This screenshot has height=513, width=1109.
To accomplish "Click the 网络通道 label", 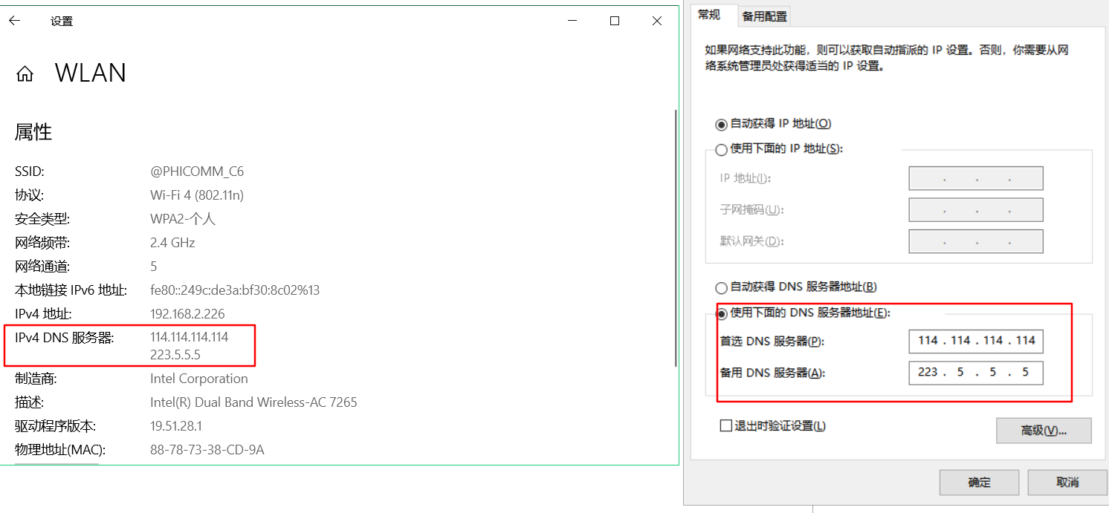I will [42, 267].
